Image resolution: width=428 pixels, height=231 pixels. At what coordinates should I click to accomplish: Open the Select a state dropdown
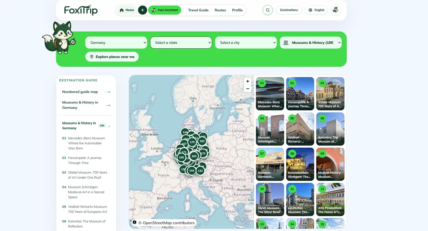click(x=181, y=43)
